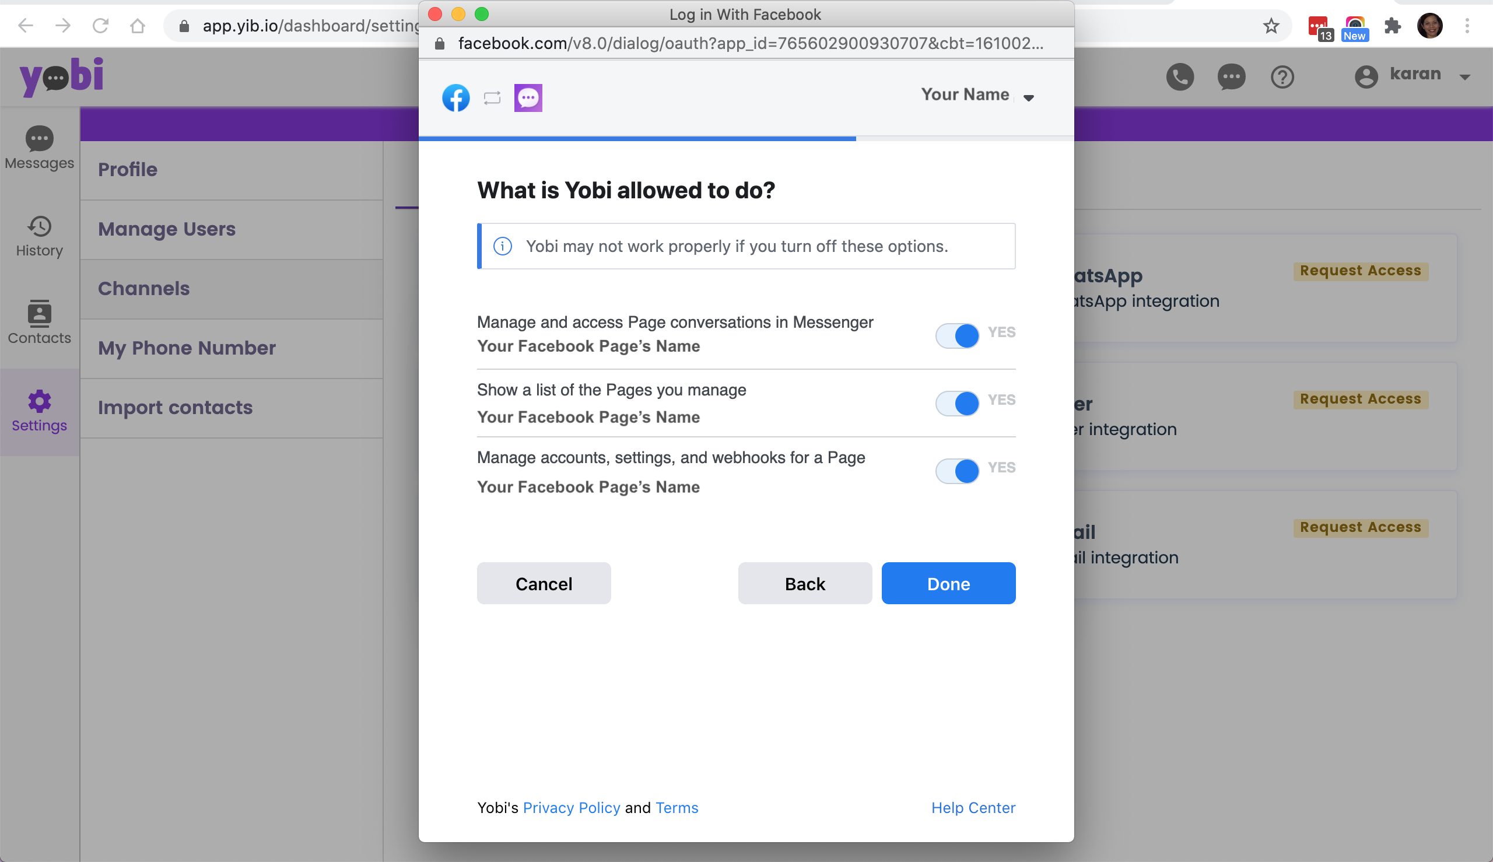Click the blue progress bar in dialog
1493x862 pixels.
point(637,139)
